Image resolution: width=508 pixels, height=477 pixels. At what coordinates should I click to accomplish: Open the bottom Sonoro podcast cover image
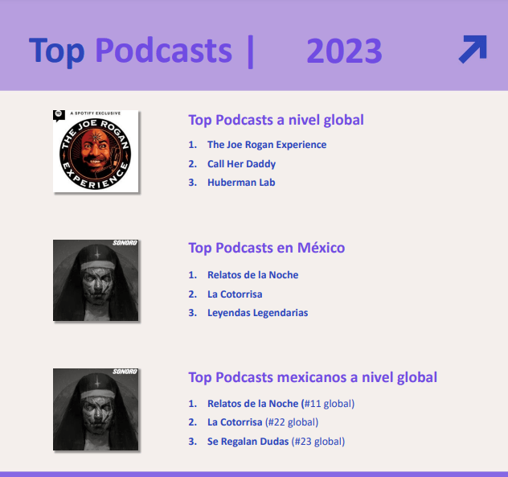click(96, 409)
